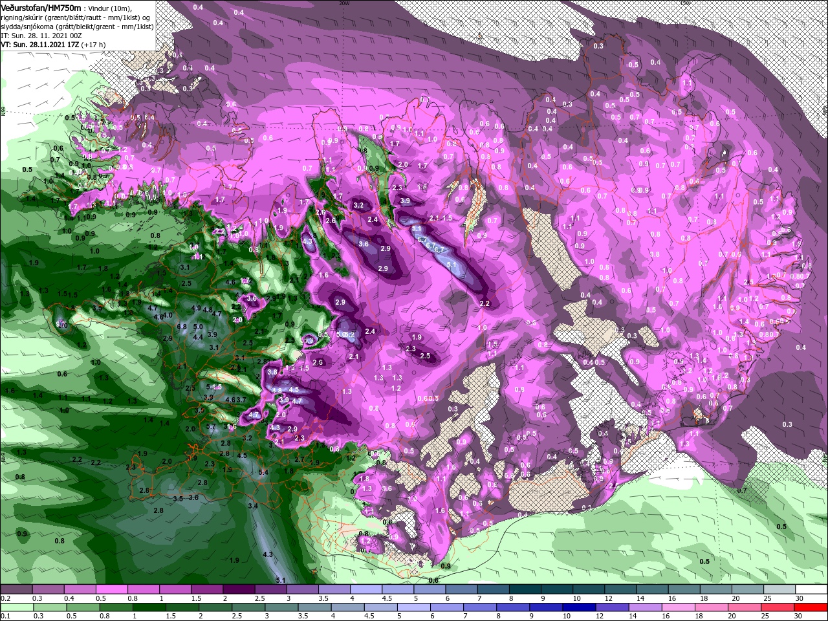
Task: Click the '0.4' label on the snow legend scale
Action: pos(69,598)
